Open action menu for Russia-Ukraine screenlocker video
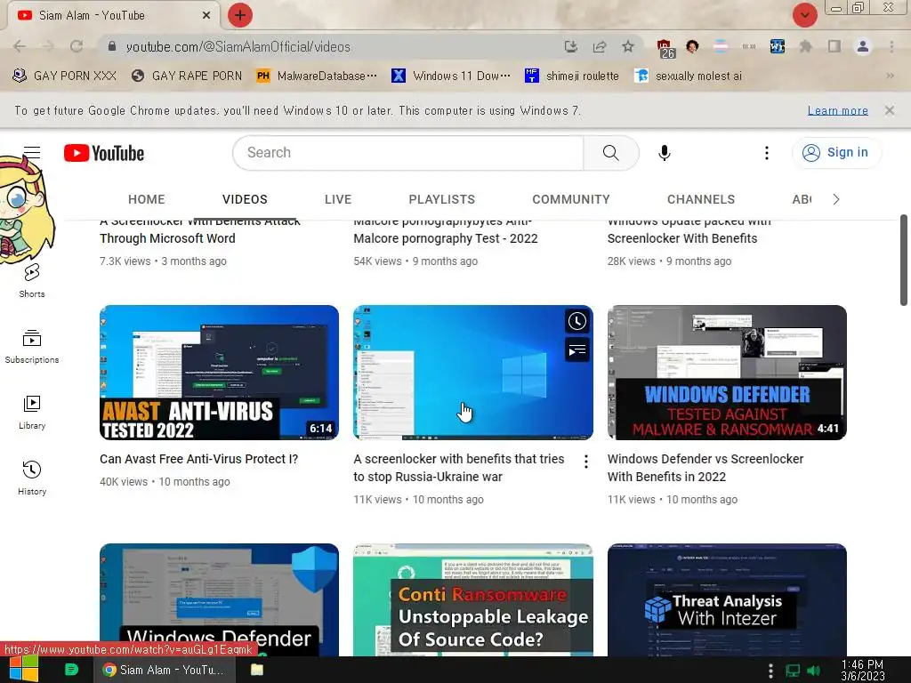Screen dimensions: 911x683 click(x=585, y=462)
